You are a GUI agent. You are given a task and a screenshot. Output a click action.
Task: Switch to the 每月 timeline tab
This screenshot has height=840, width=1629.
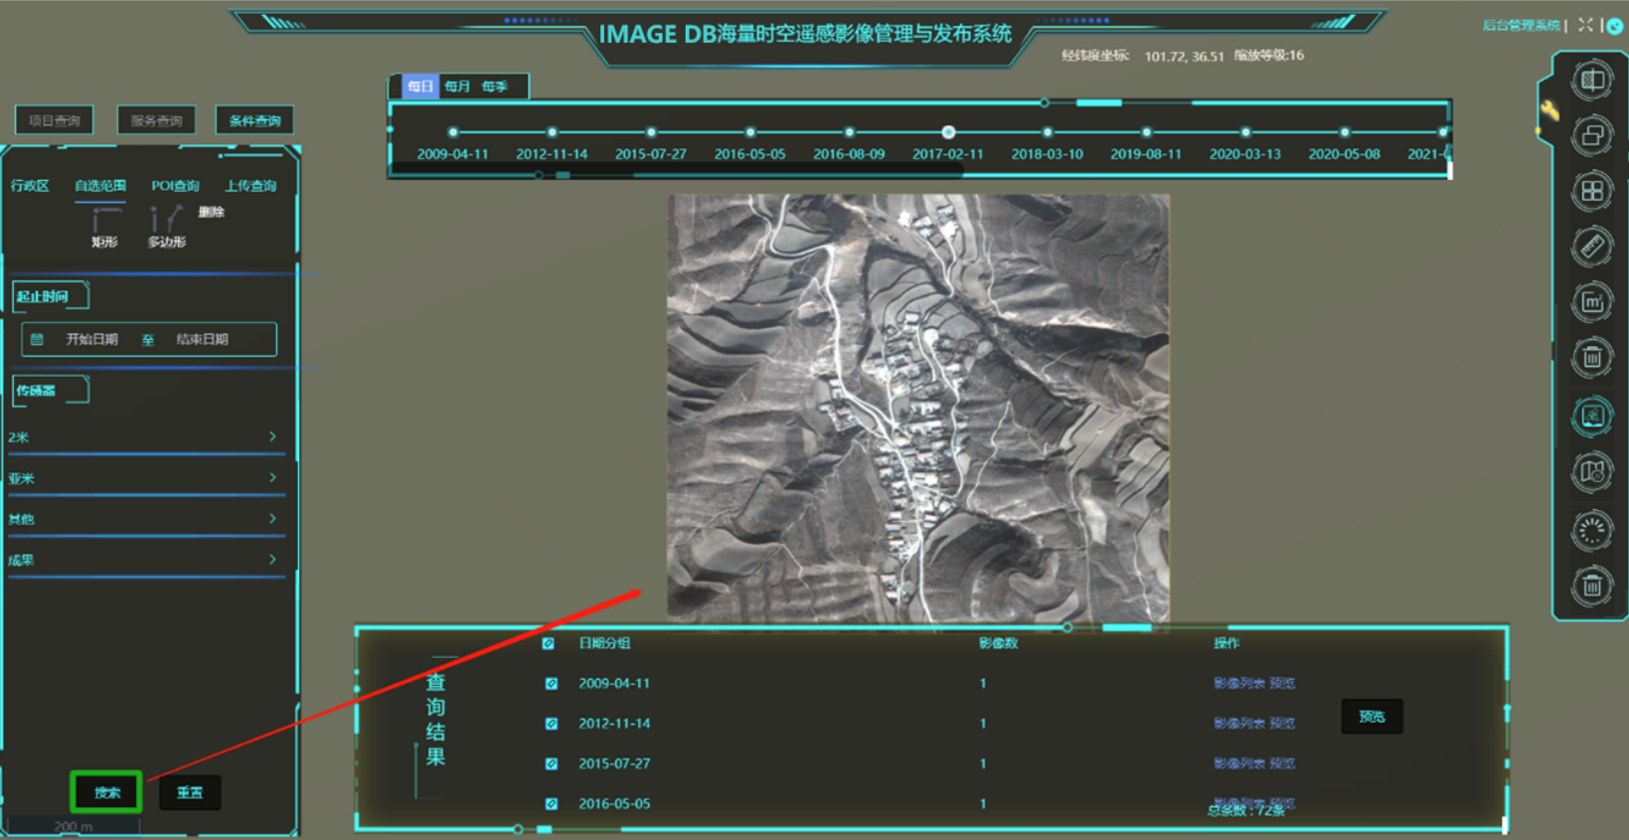pyautogui.click(x=457, y=86)
